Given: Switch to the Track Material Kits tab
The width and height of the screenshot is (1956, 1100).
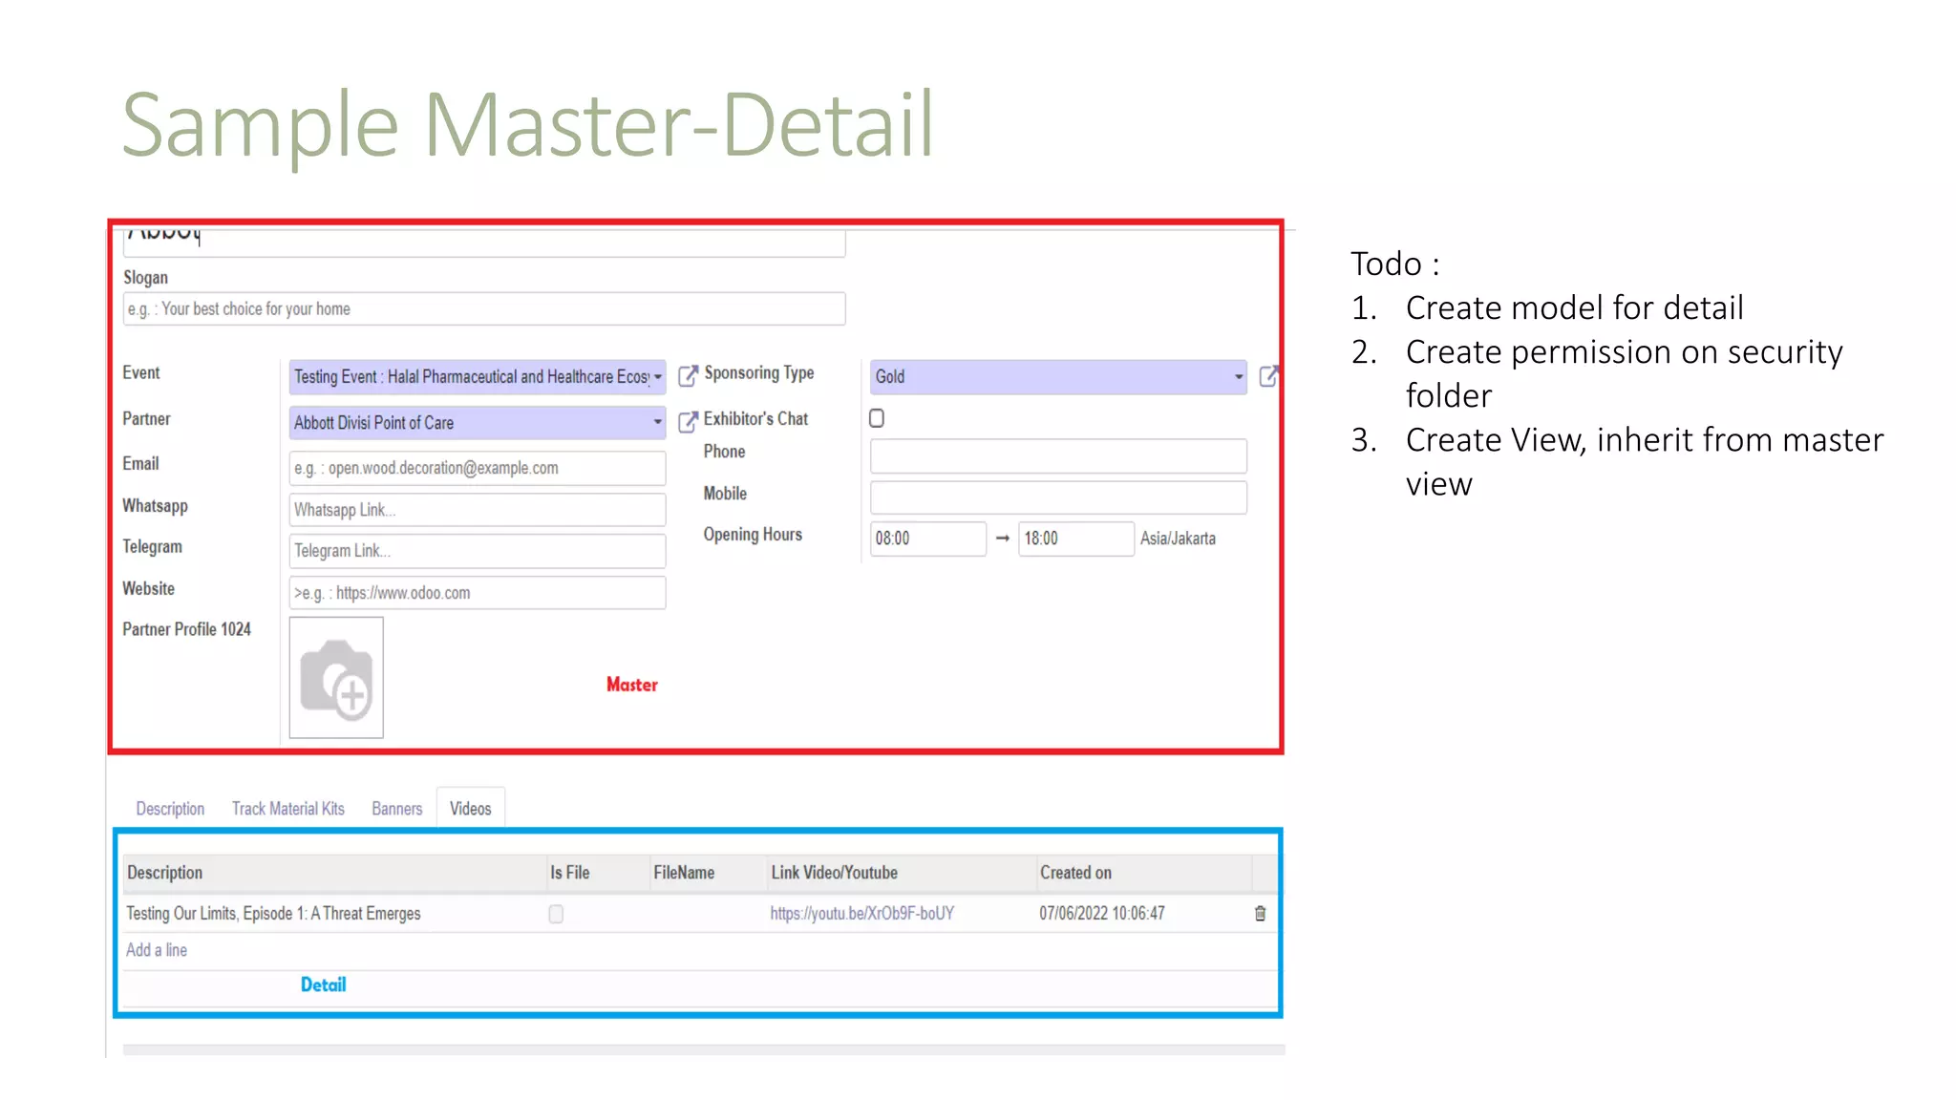Looking at the screenshot, I should pos(287,809).
